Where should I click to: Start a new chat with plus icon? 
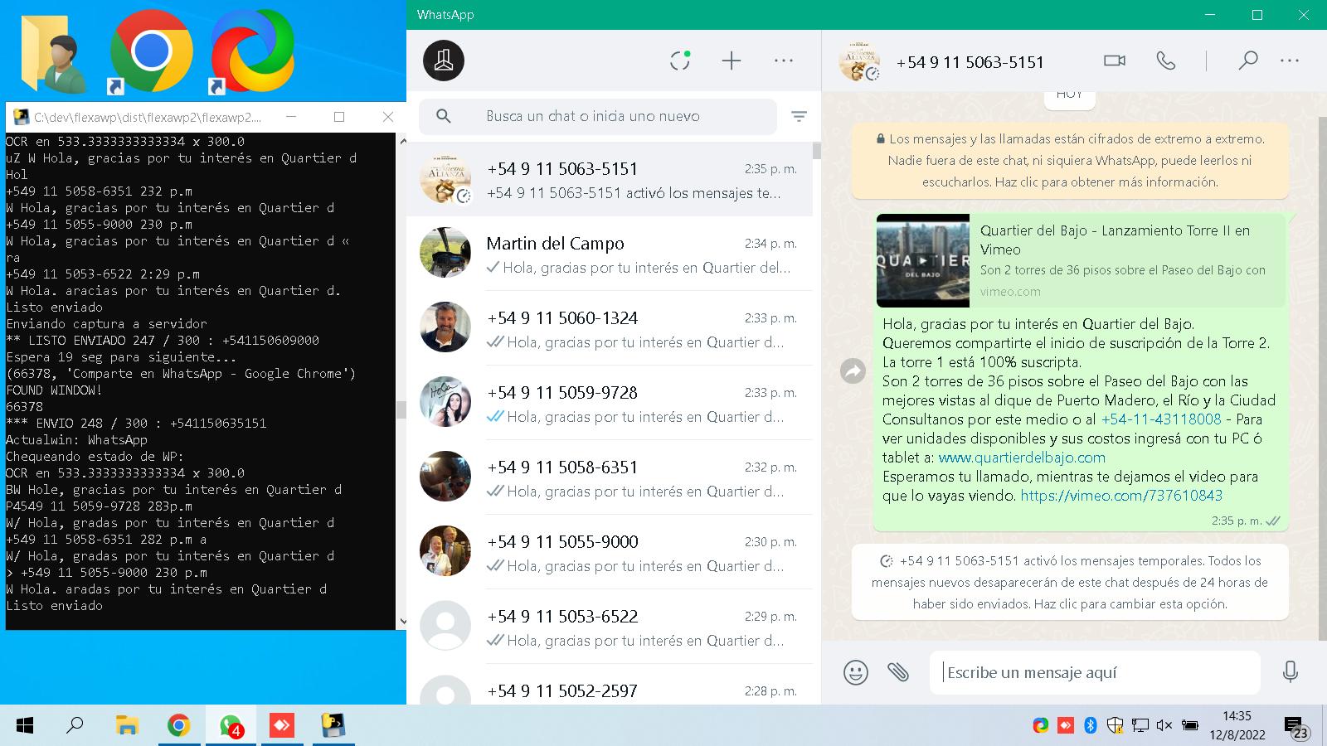732,61
